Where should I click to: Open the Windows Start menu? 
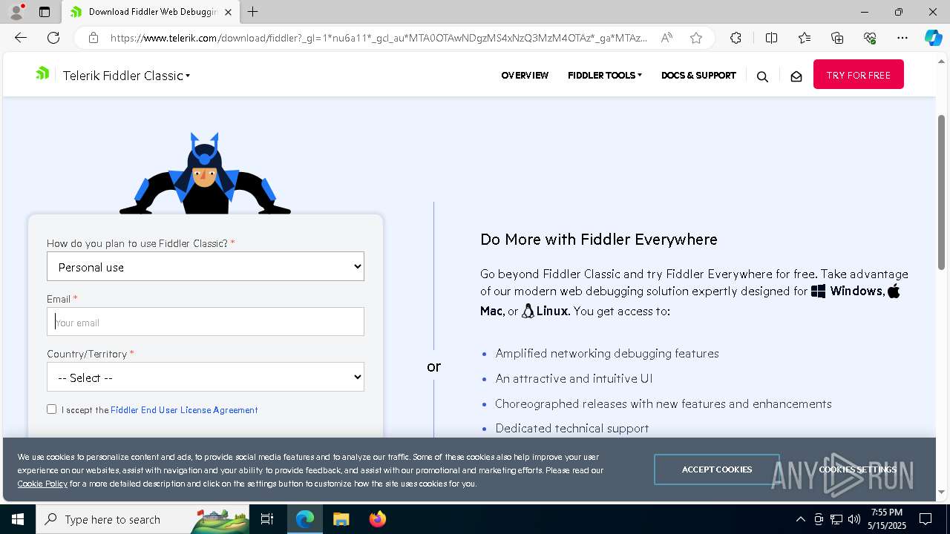pyautogui.click(x=18, y=519)
